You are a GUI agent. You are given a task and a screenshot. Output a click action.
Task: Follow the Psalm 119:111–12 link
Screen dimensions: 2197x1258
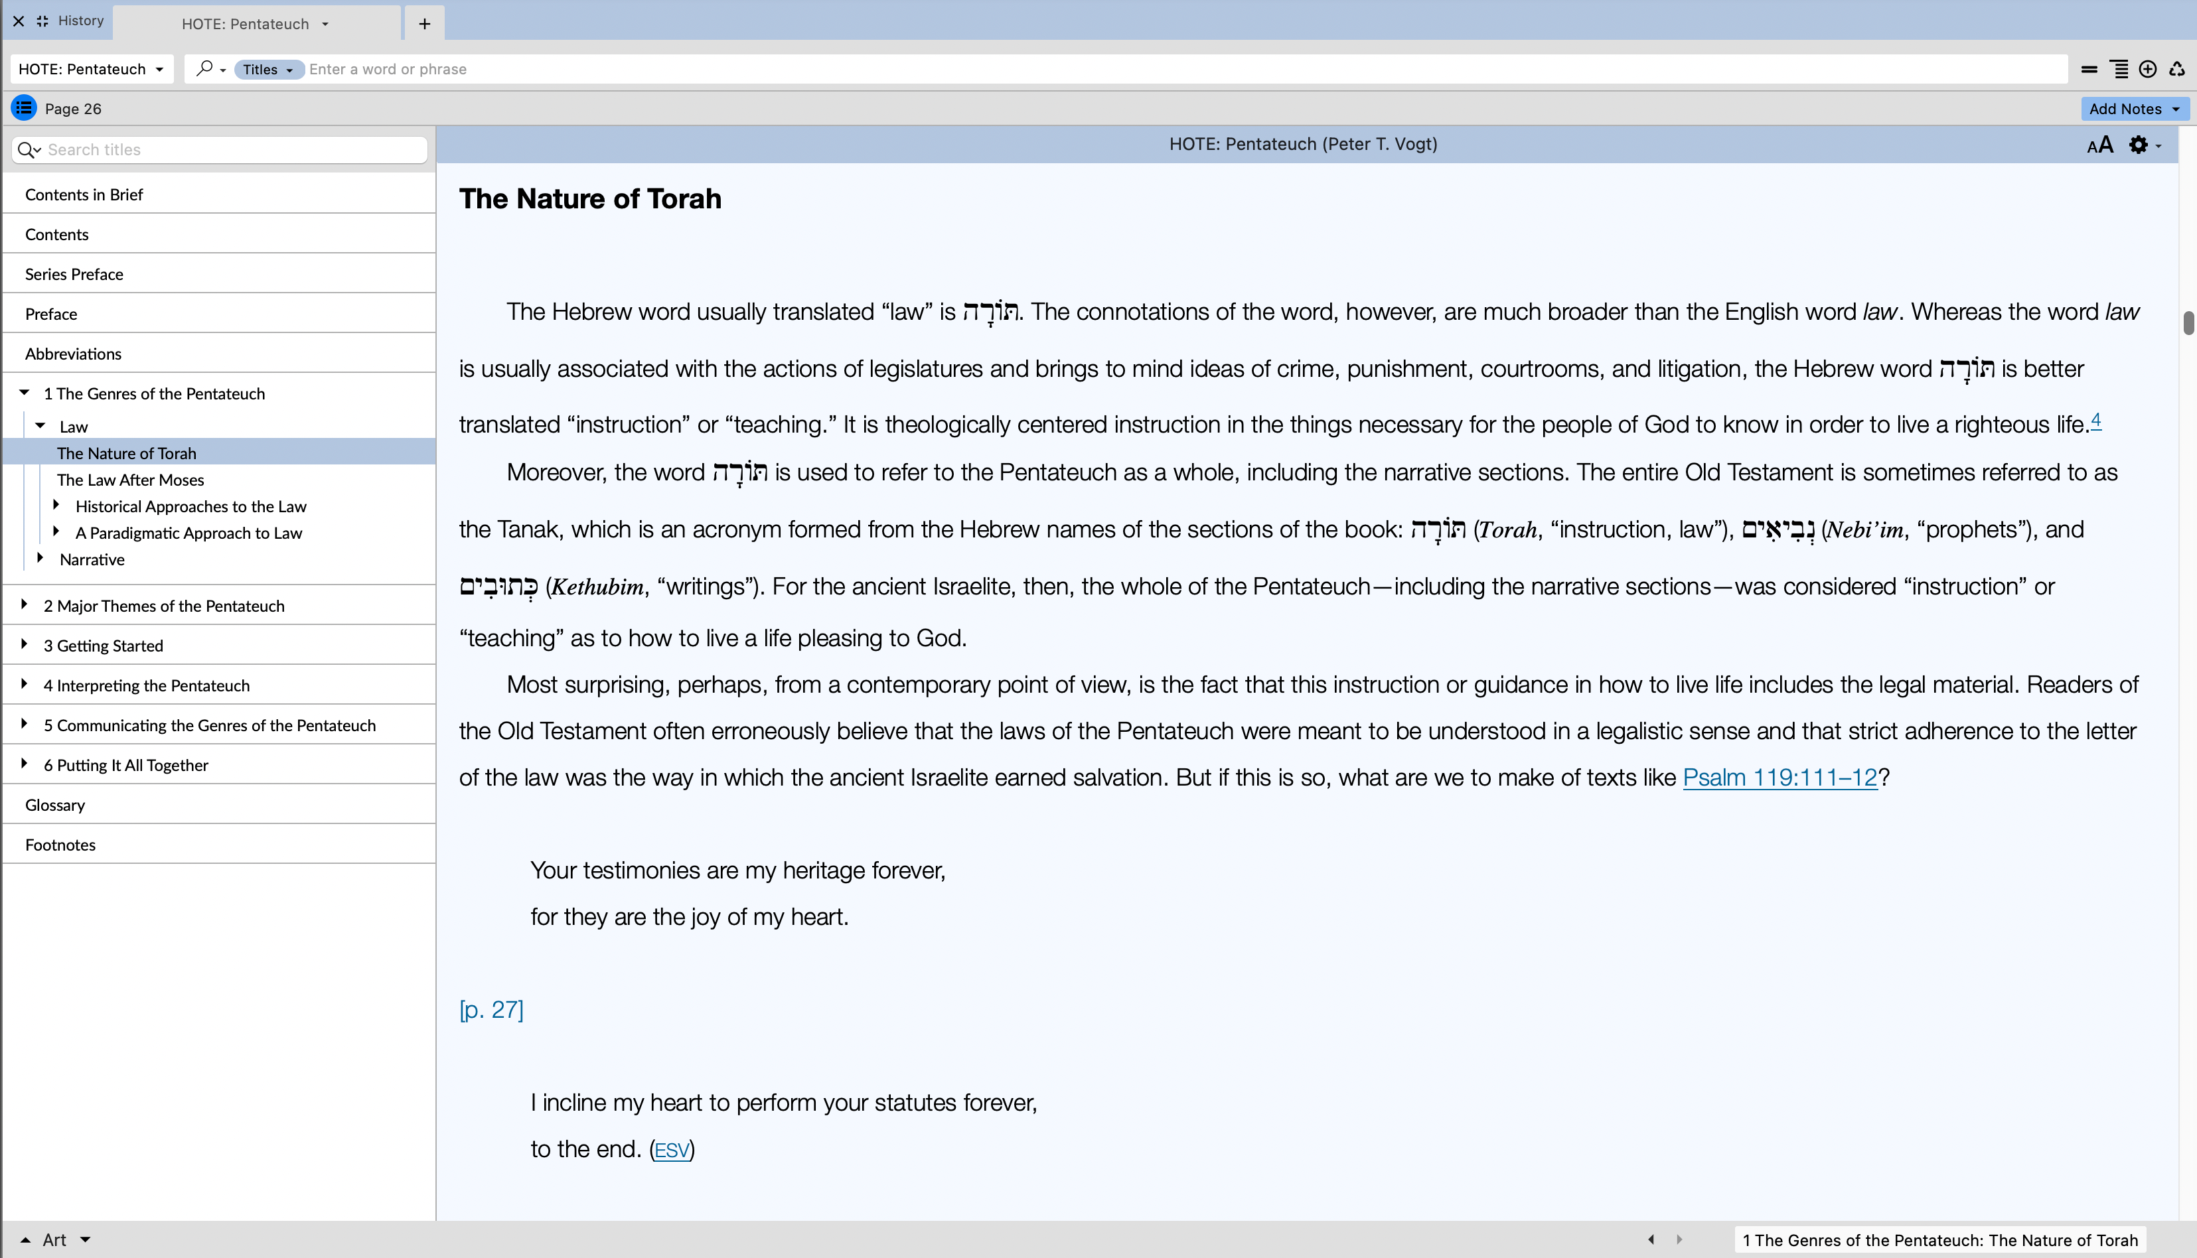click(x=1780, y=778)
